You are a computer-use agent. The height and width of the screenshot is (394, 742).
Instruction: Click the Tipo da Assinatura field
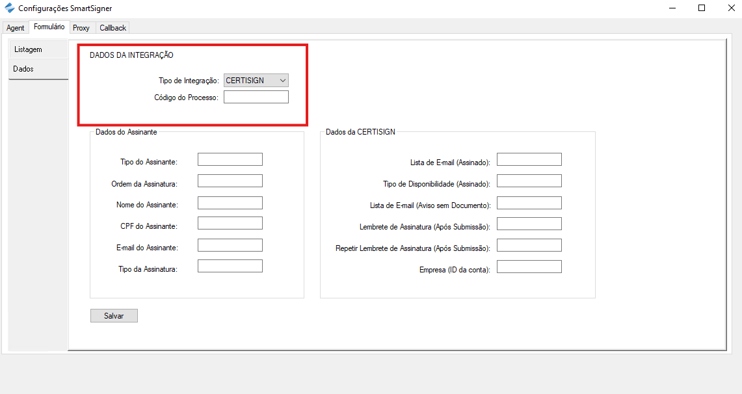coord(230,266)
